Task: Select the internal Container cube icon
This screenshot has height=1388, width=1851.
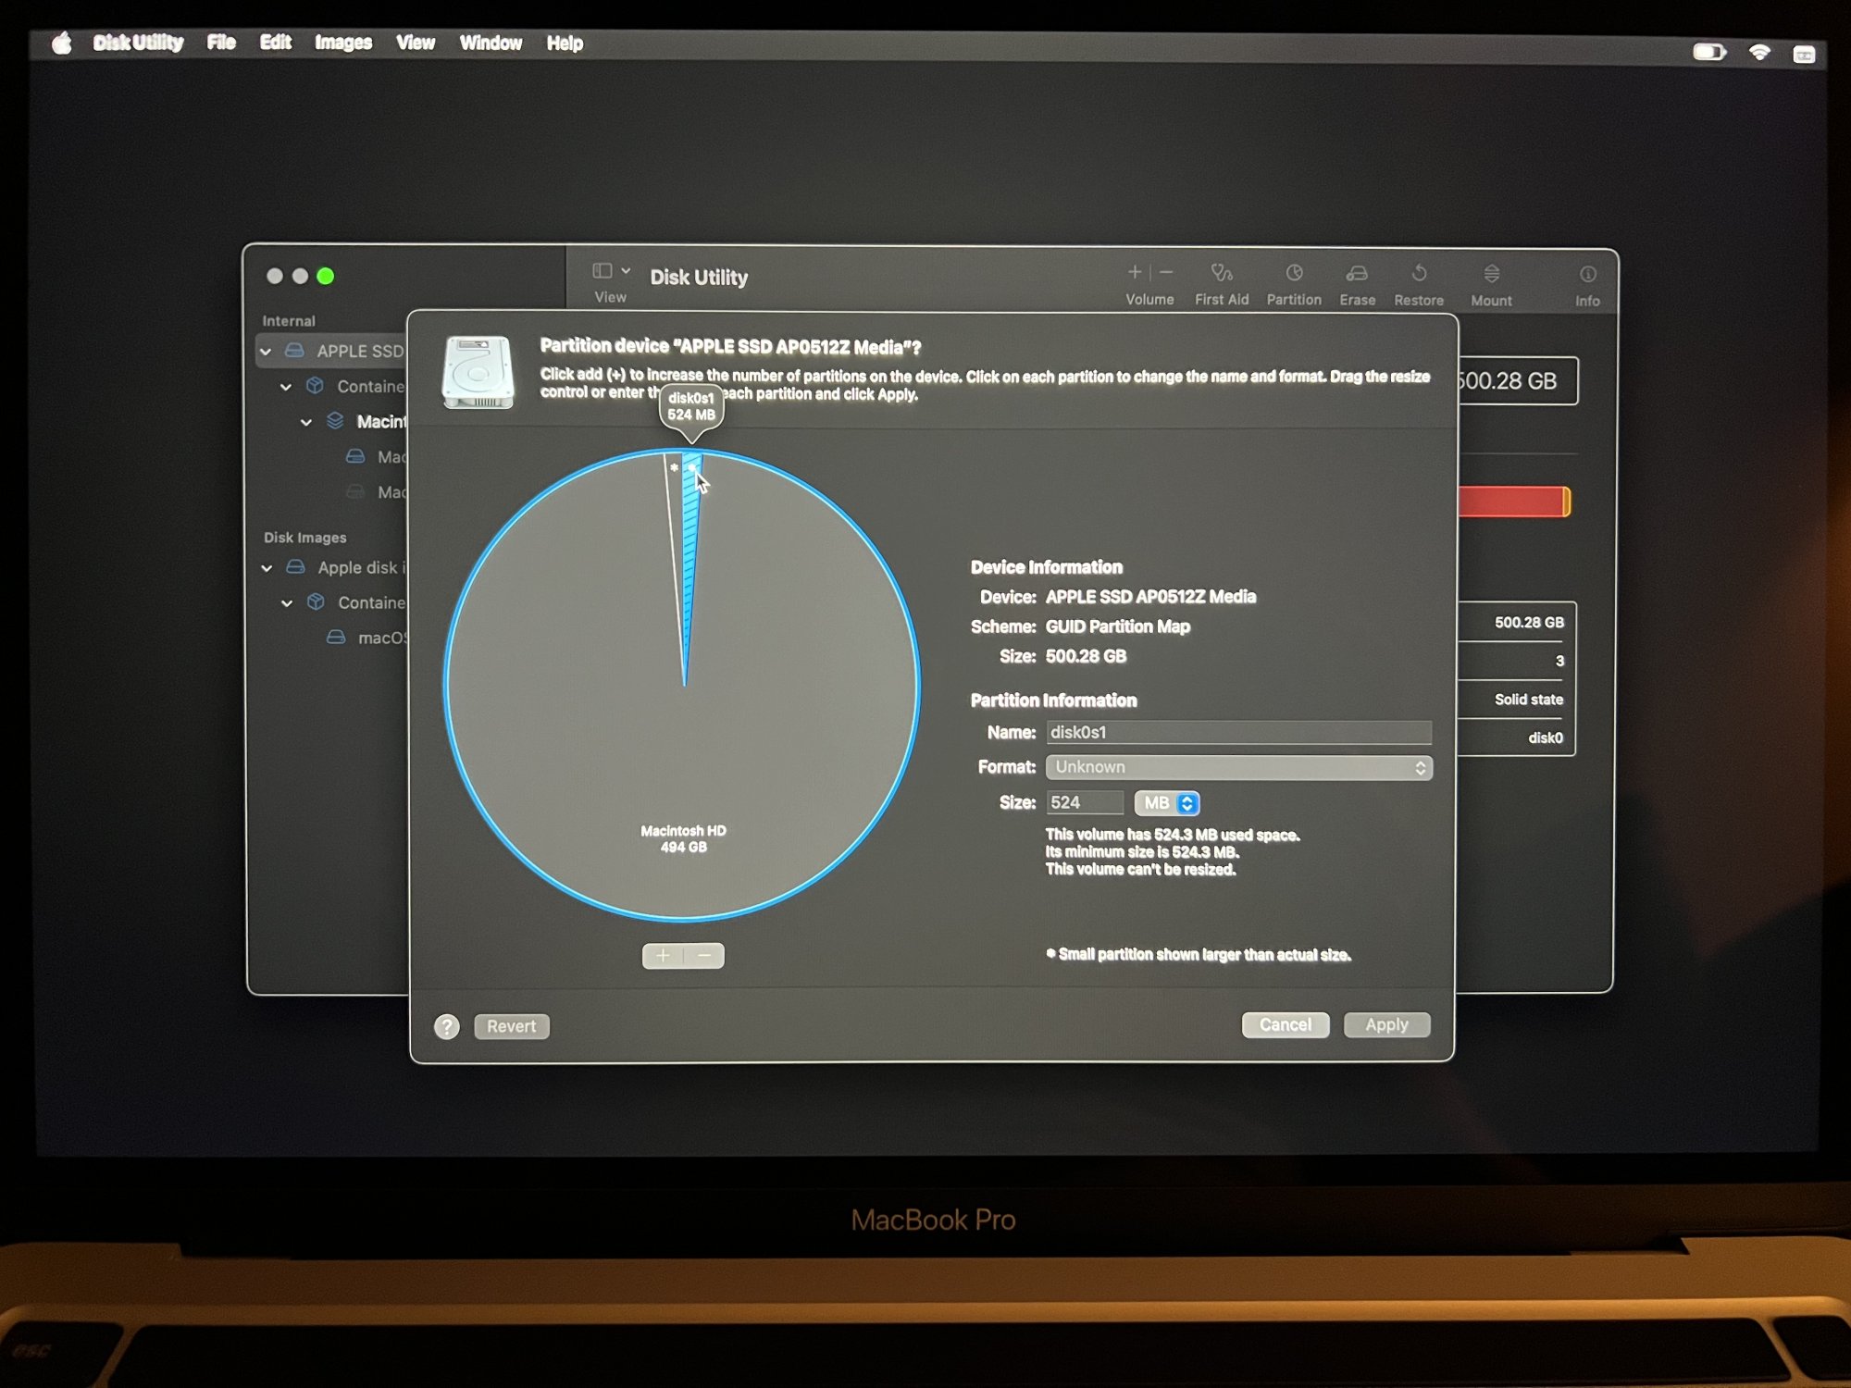Action: click(316, 386)
